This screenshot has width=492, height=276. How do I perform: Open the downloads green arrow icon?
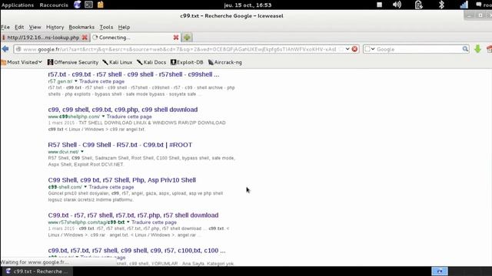click(477, 49)
